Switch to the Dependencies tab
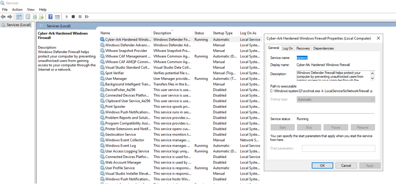 pos(323,48)
